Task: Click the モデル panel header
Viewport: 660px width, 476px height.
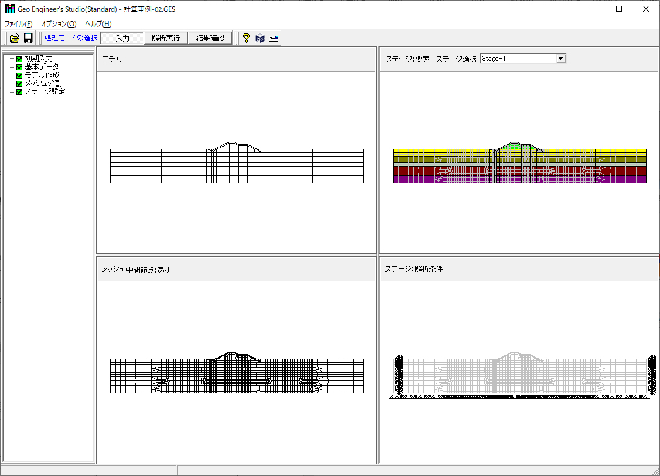Action: (x=236, y=59)
